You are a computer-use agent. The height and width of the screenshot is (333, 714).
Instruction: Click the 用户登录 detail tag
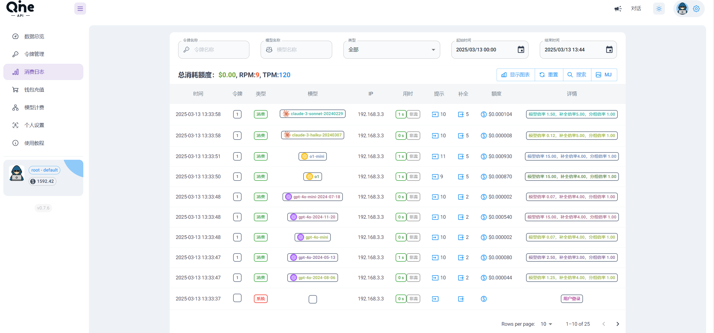tap(572, 299)
